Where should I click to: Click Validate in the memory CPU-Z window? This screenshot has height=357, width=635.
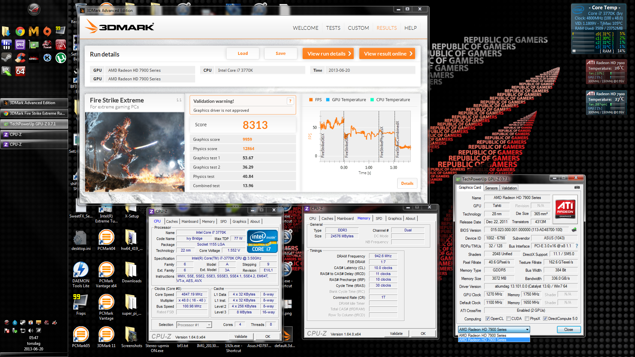(396, 334)
